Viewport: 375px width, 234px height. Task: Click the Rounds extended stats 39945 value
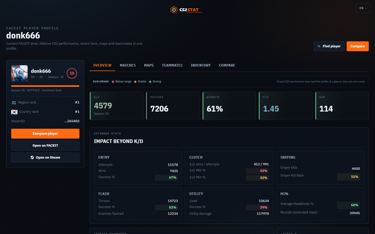pyautogui.click(x=355, y=213)
